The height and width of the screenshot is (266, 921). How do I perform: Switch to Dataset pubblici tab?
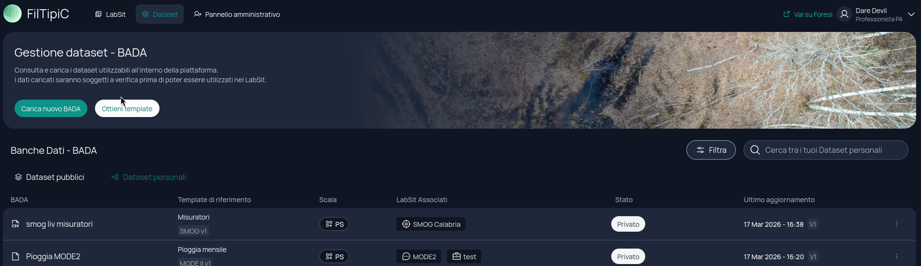(49, 177)
